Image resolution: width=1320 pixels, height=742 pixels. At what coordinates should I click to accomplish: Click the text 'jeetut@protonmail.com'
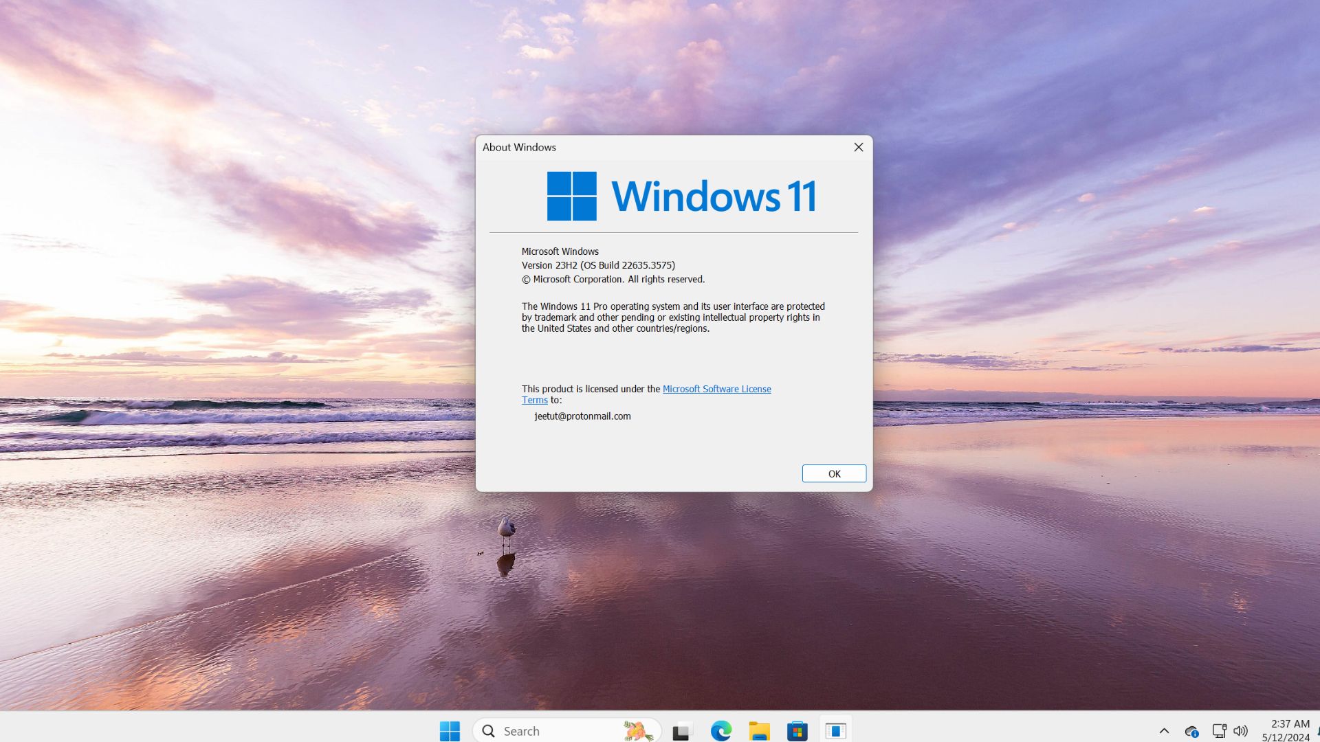point(582,416)
